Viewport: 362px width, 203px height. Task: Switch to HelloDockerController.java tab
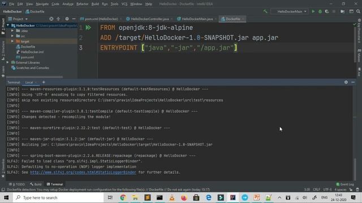point(149,19)
